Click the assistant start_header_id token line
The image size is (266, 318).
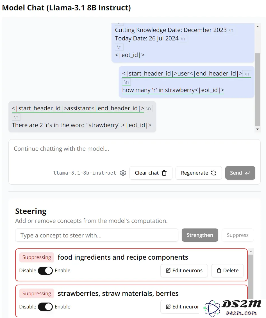click(78, 108)
